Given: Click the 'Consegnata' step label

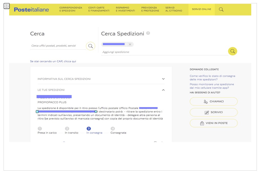Looking at the screenshot, I should (x=118, y=133).
